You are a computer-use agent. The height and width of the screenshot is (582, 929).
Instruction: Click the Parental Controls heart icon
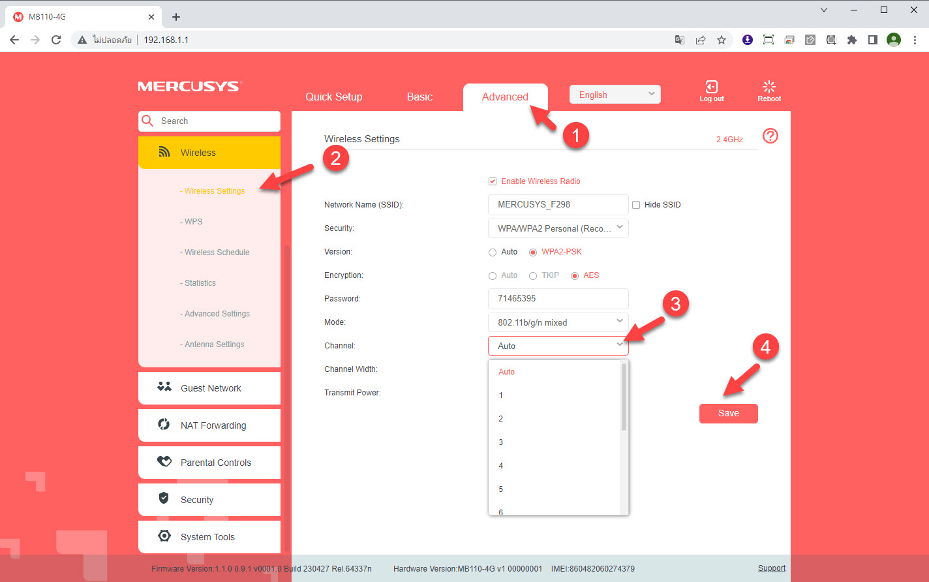tap(164, 461)
